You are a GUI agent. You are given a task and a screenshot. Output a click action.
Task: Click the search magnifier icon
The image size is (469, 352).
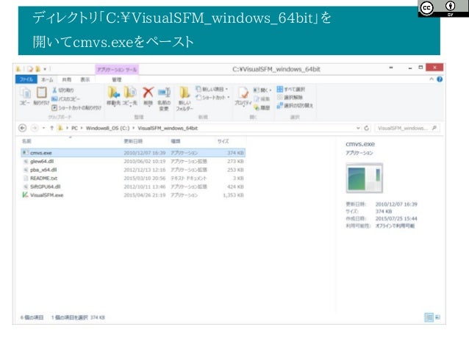point(434,128)
